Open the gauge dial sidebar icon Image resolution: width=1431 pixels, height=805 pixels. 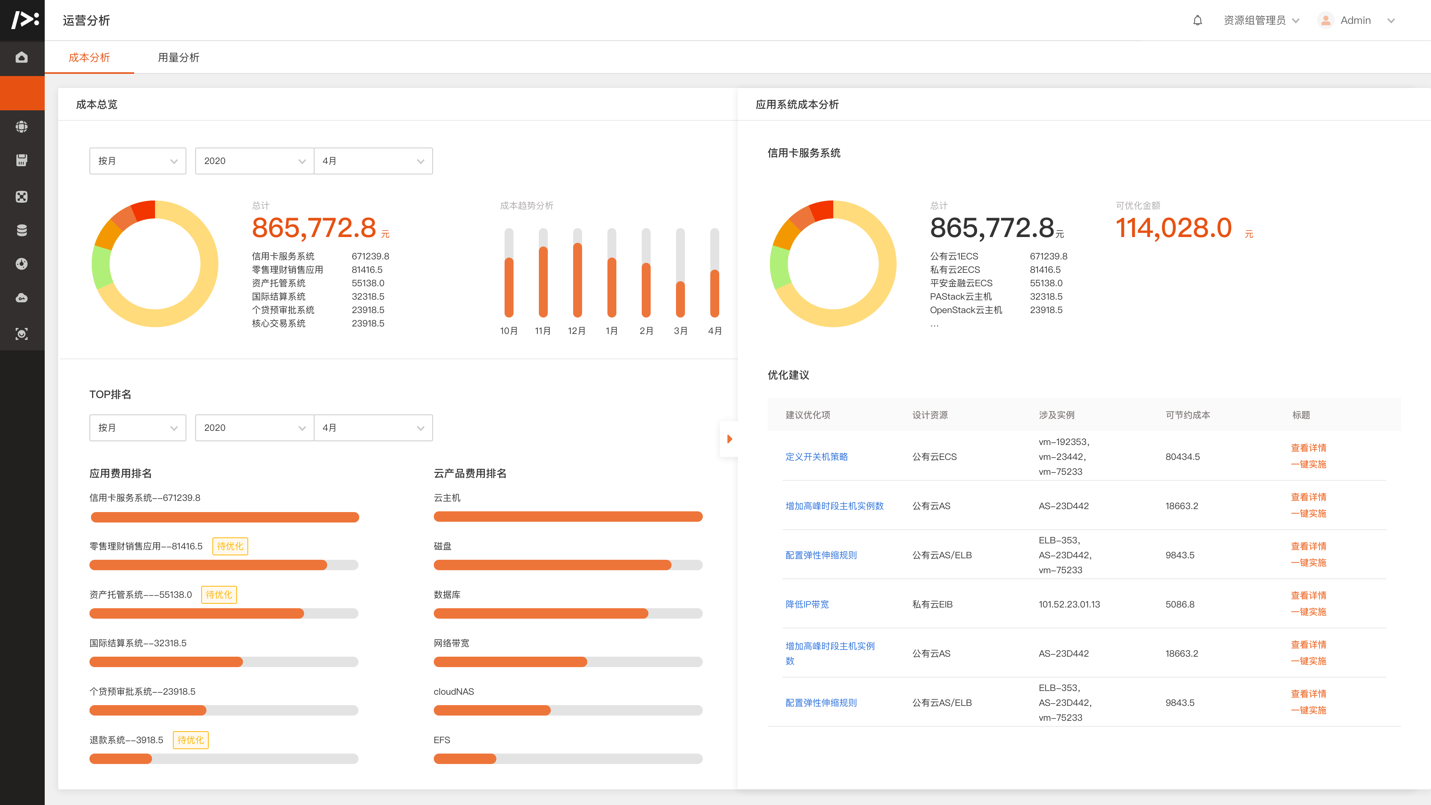click(22, 264)
